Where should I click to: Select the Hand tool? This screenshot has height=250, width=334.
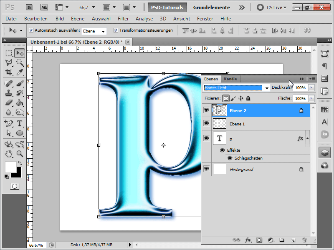8,153
